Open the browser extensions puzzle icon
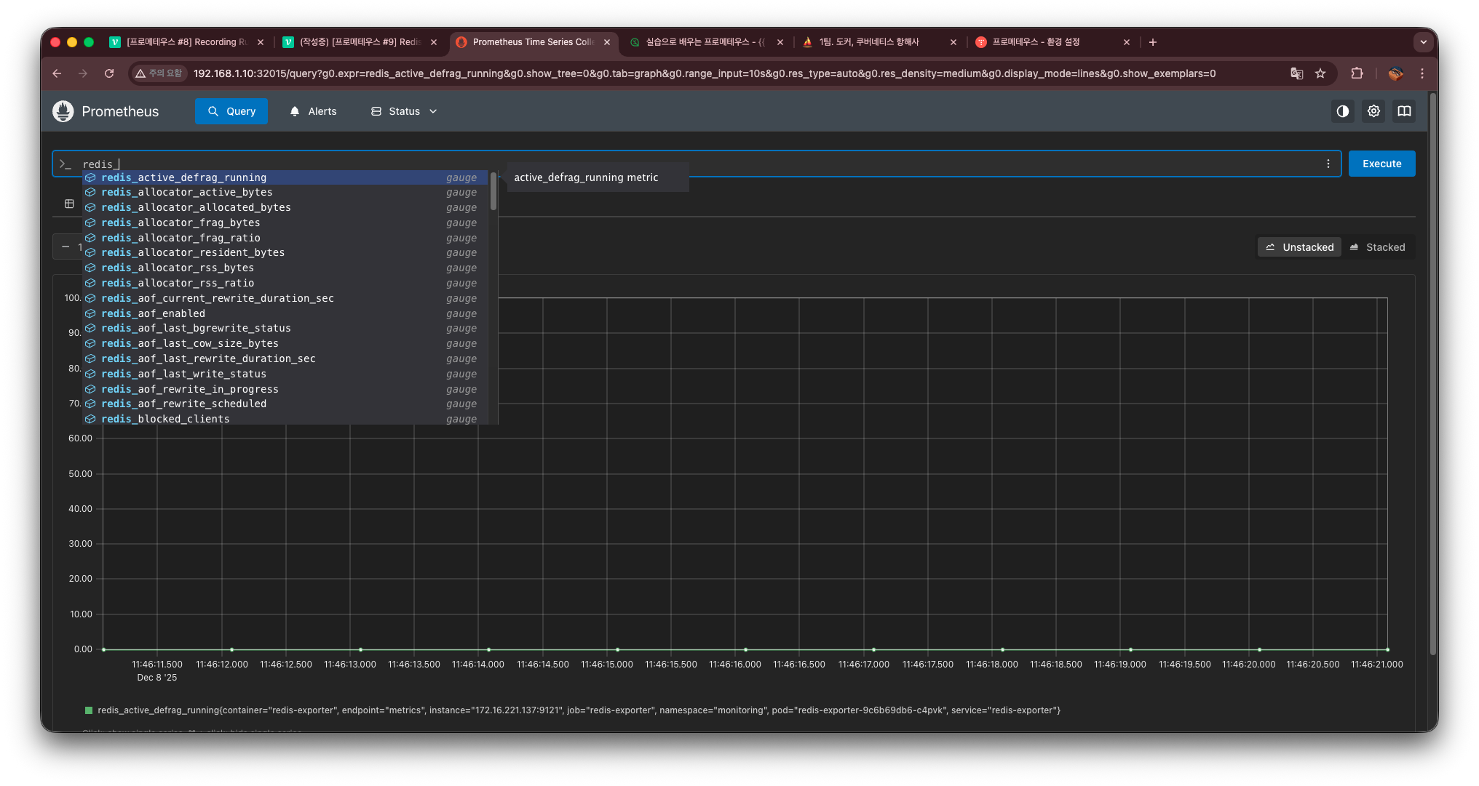Screen dimensions: 1479x786 click(1357, 73)
